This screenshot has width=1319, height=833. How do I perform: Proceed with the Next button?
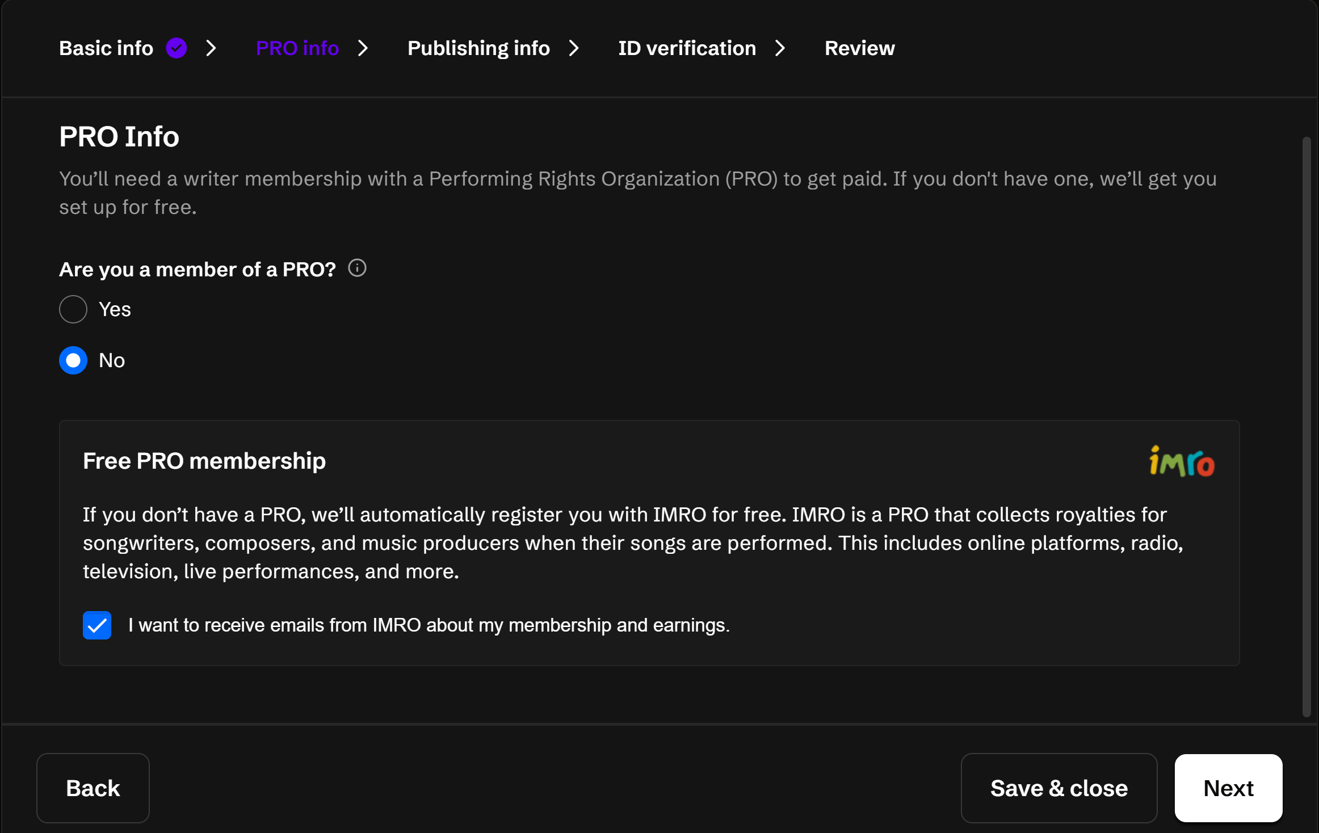[1228, 788]
